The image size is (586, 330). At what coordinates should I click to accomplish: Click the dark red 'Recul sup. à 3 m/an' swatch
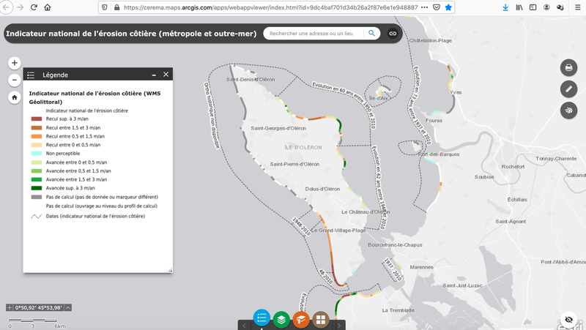[x=36, y=119]
